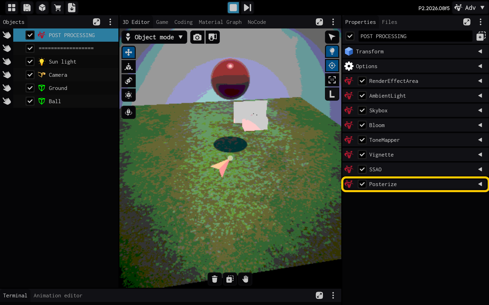Open the NoCode tab
The height and width of the screenshot is (305, 489).
[x=257, y=22]
